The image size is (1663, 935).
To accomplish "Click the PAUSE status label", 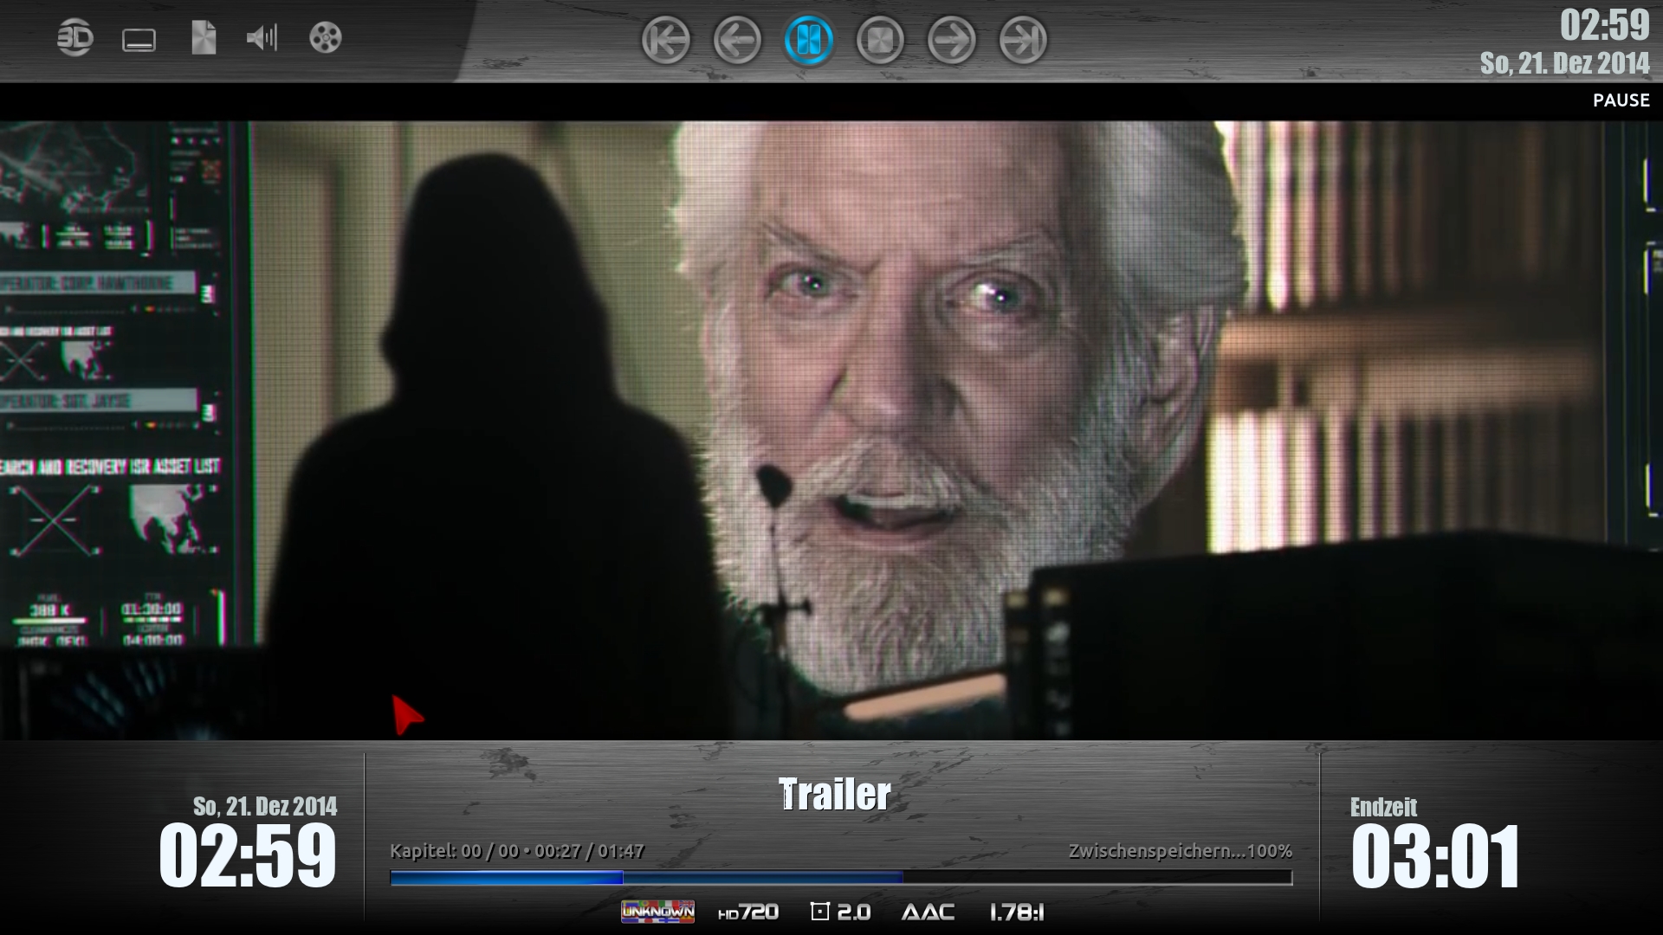I will point(1621,100).
